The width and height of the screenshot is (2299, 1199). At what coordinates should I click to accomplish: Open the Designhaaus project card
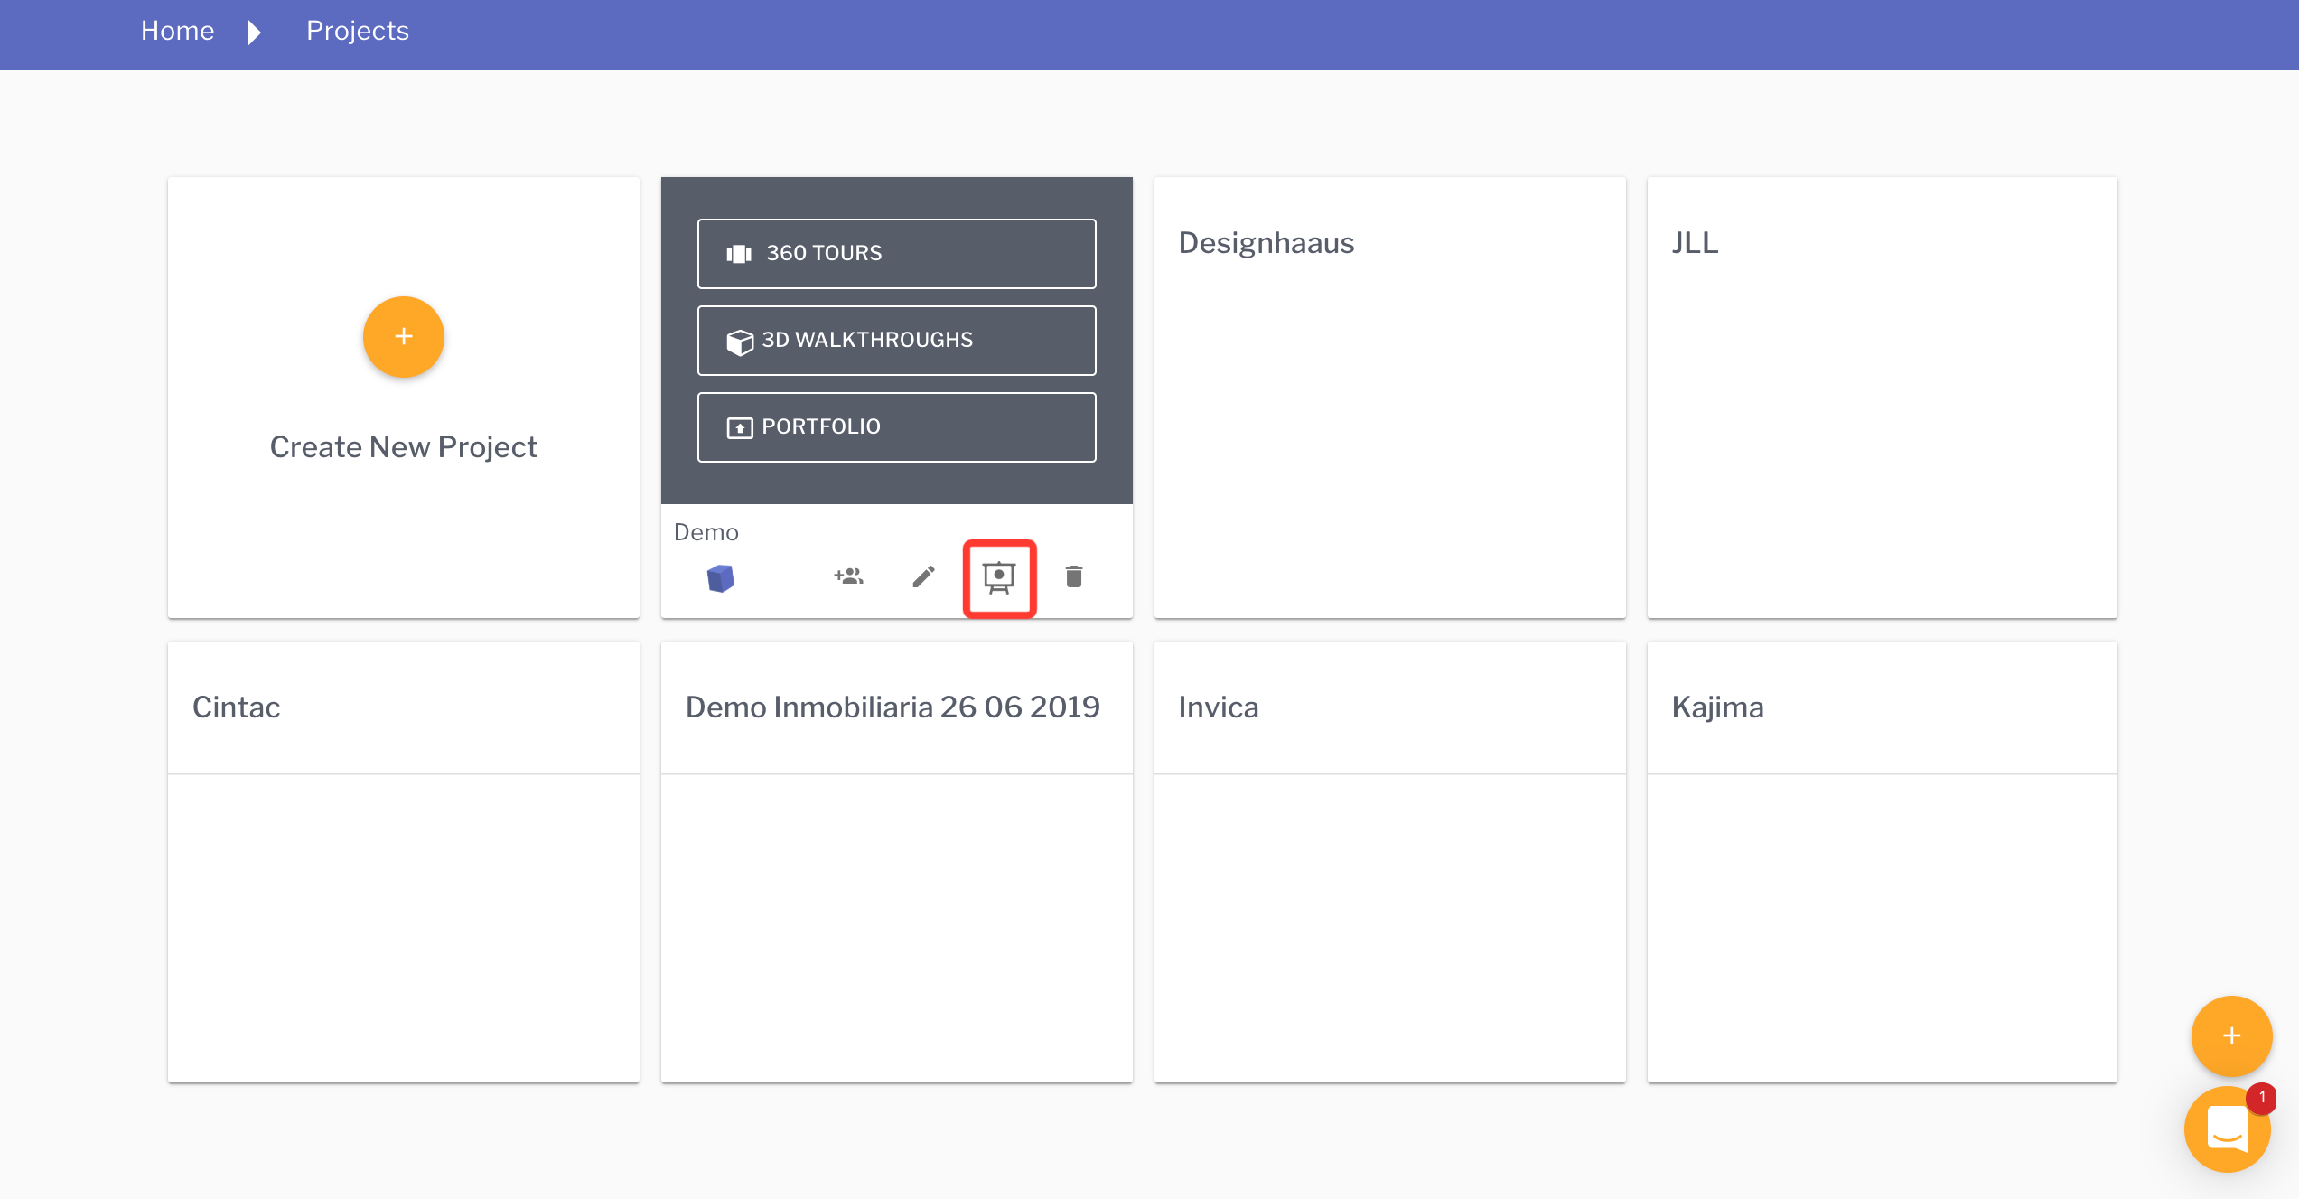1389,398
